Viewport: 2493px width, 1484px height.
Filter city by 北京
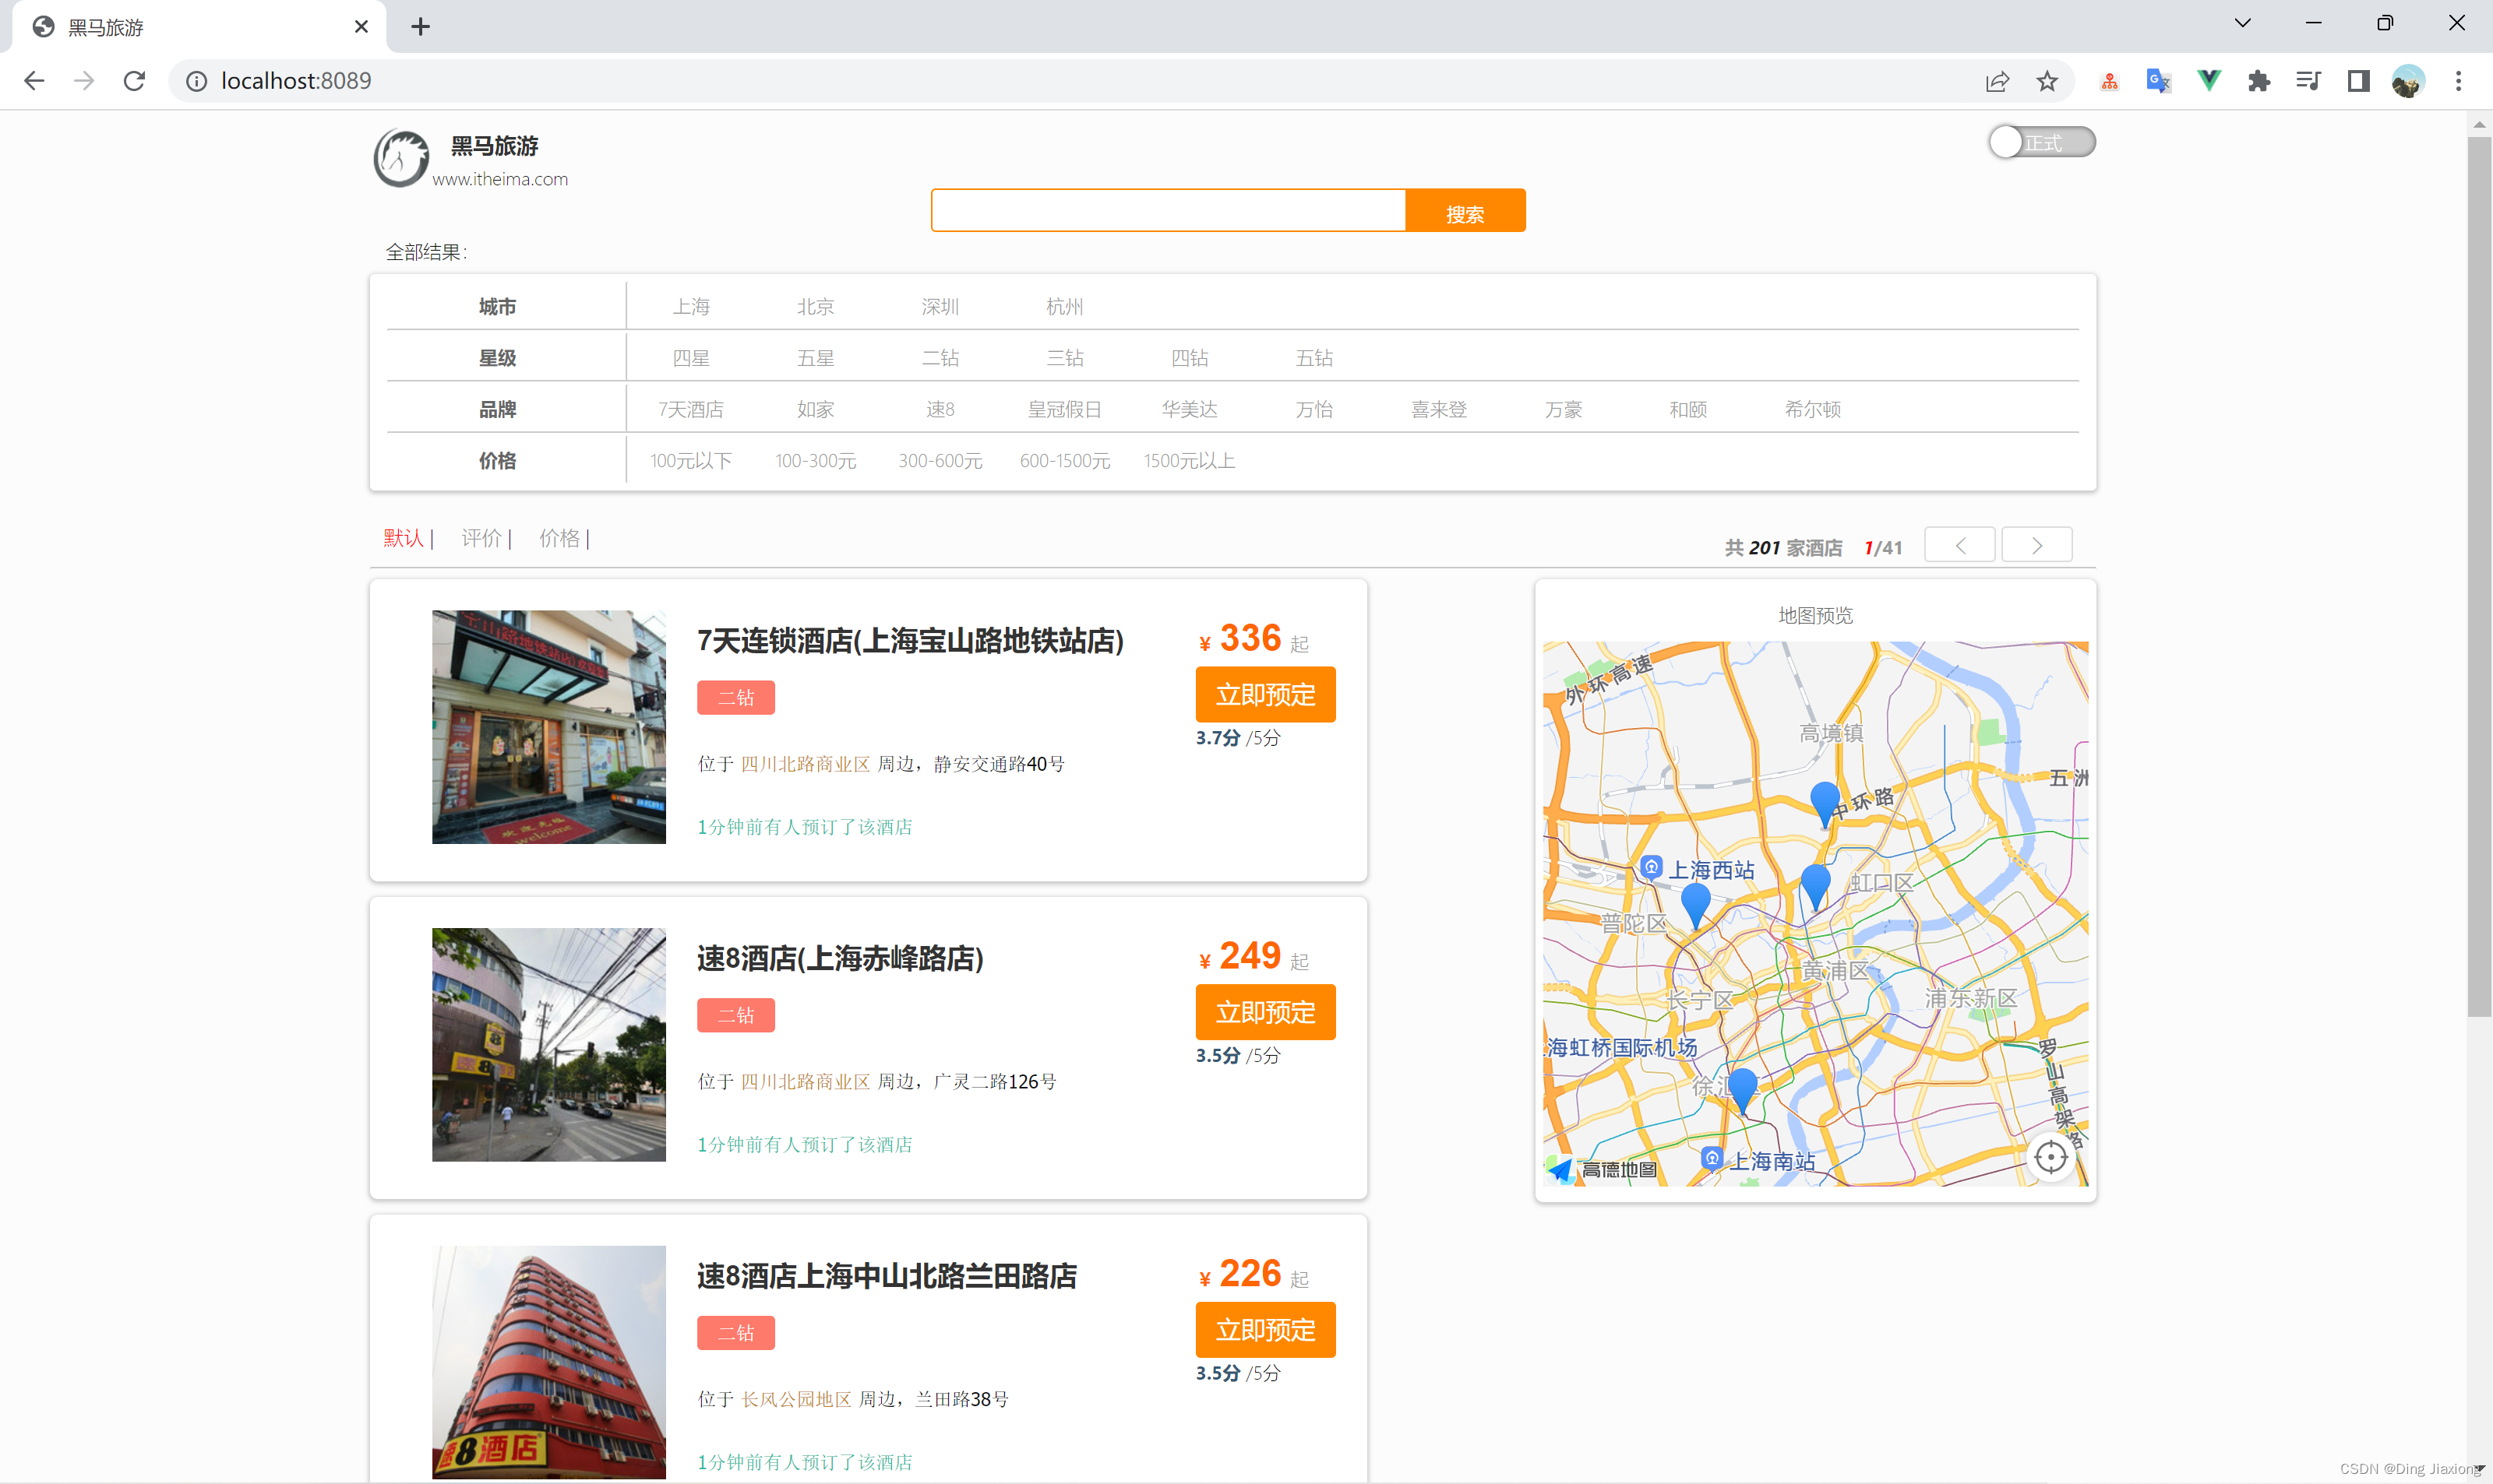tap(816, 306)
